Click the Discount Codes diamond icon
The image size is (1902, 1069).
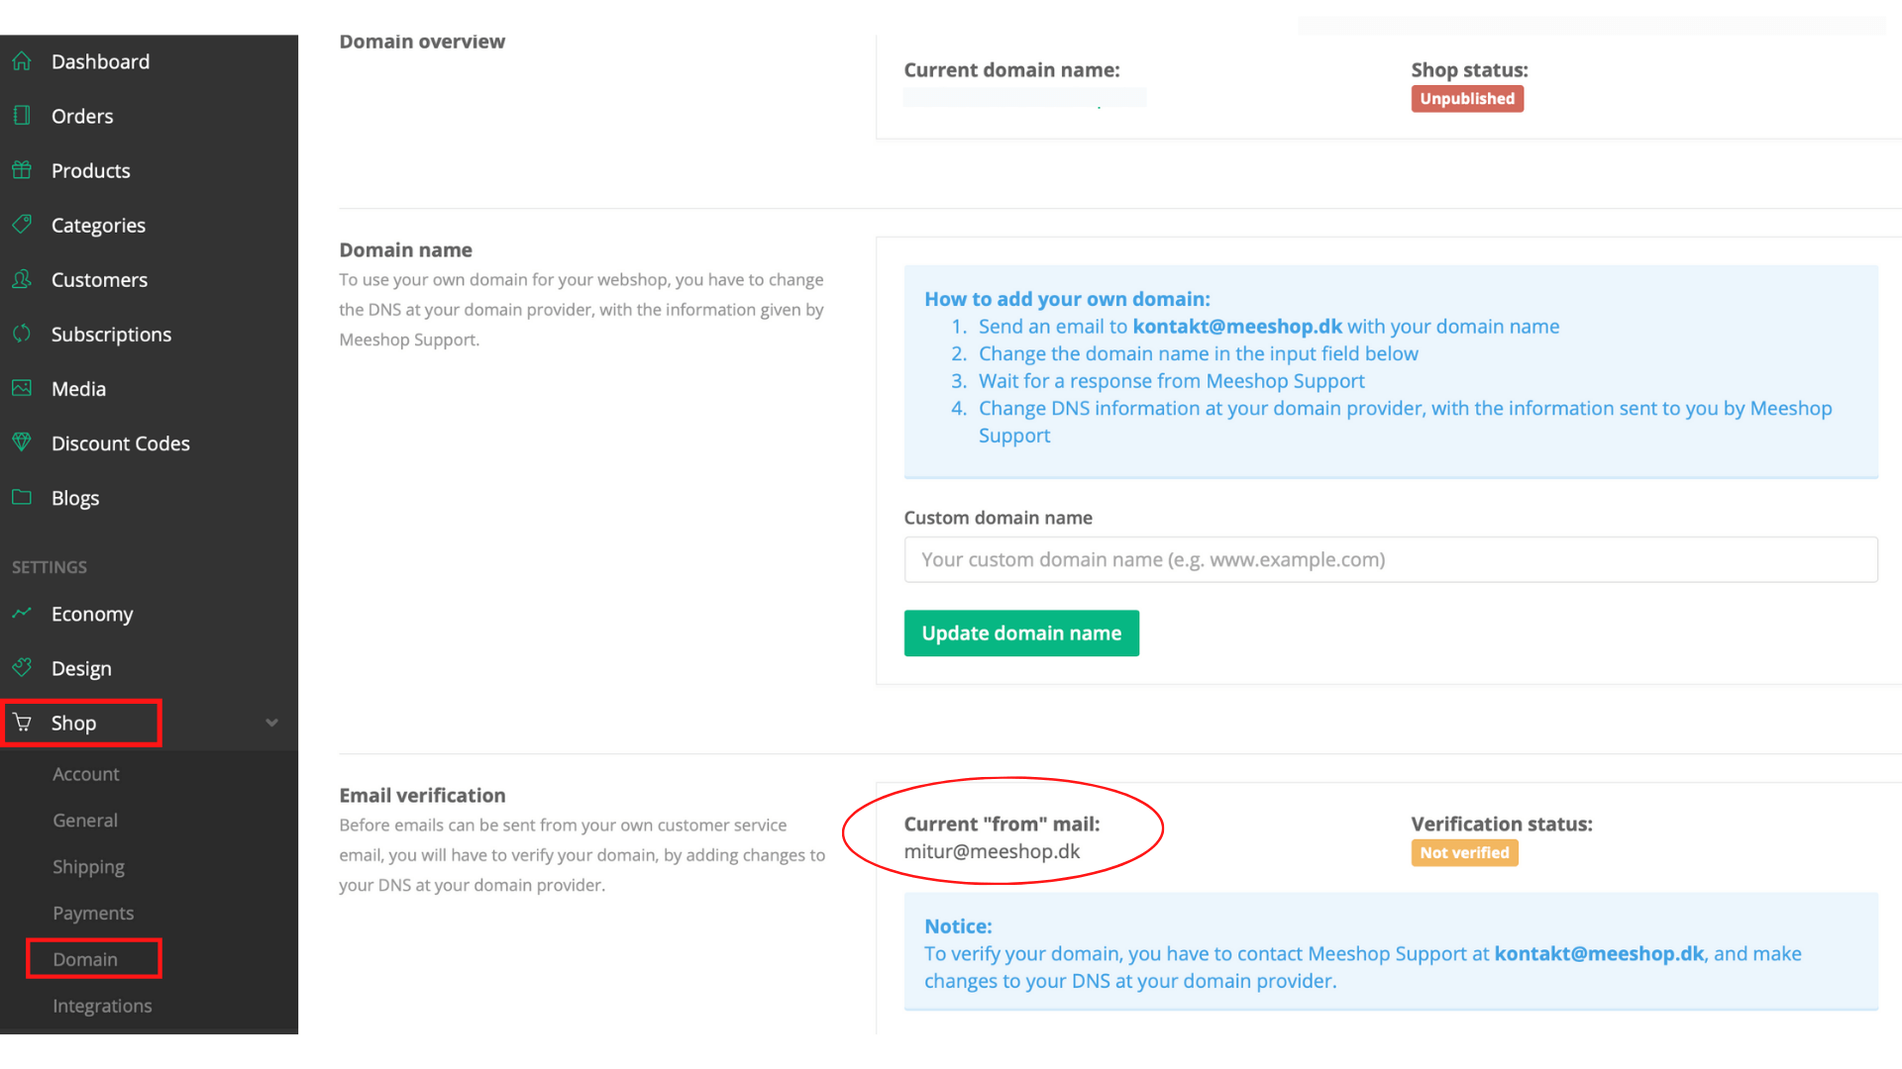[x=22, y=442]
